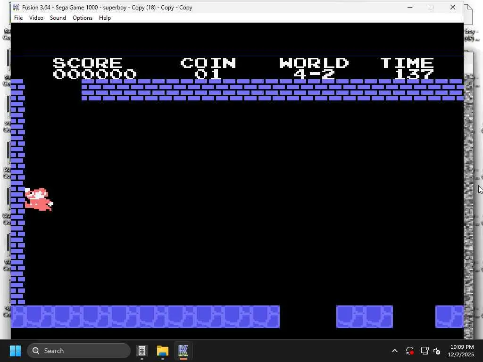Show hidden system tray icons chevron
Image resolution: width=483 pixels, height=362 pixels.
coord(395,351)
